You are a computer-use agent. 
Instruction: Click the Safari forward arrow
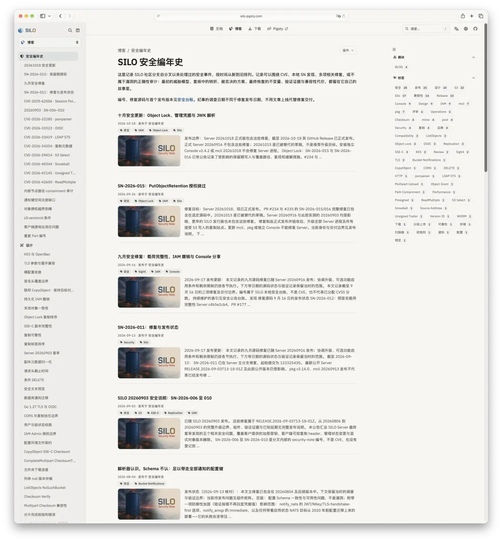click(x=70, y=16)
